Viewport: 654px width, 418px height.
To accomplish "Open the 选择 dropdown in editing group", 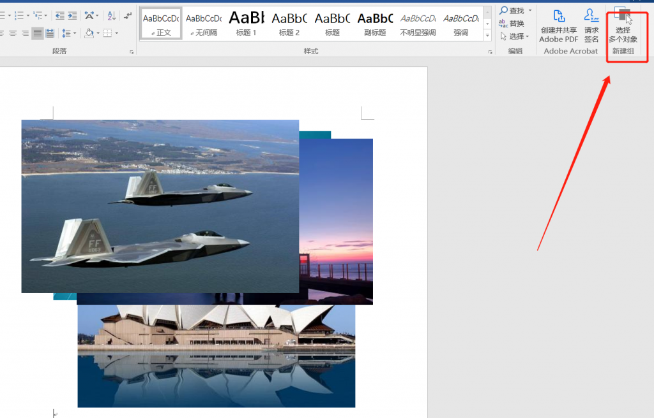I will click(515, 36).
